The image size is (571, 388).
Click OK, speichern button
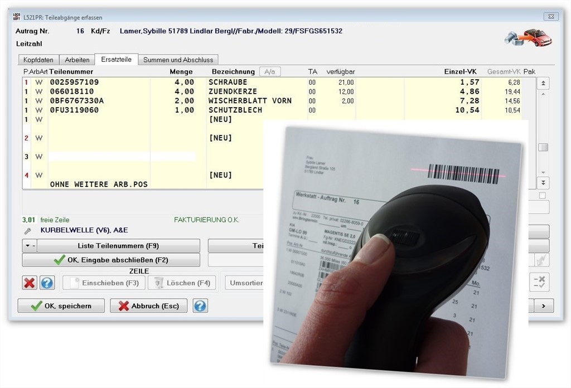coord(61,305)
